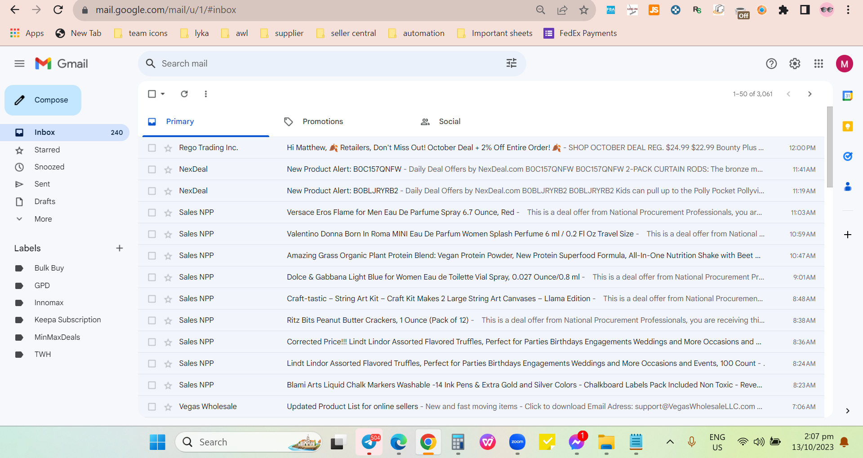
Task: Open the seller central bookmark folder
Action: pos(346,33)
